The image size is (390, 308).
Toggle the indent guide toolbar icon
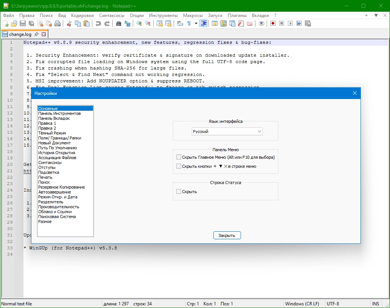click(x=204, y=23)
